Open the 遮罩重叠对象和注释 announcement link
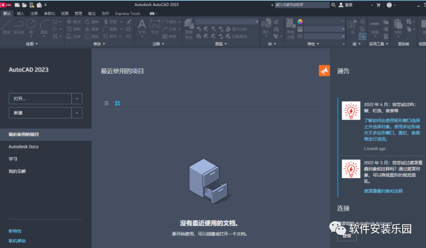Screen dimensions: 426x248 click(x=383, y=191)
